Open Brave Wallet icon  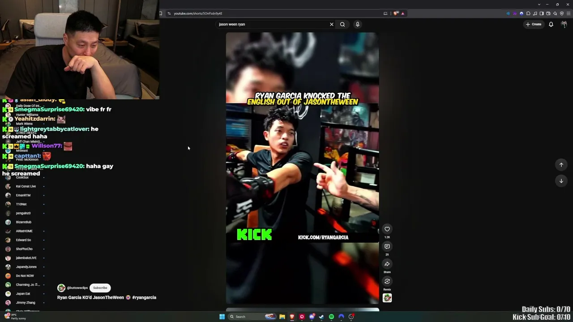tap(548, 13)
